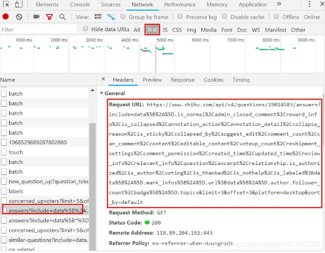The height and width of the screenshot is (253, 325).
Task: Open DevTools customize menu (three dots)
Action: tap(309, 4)
